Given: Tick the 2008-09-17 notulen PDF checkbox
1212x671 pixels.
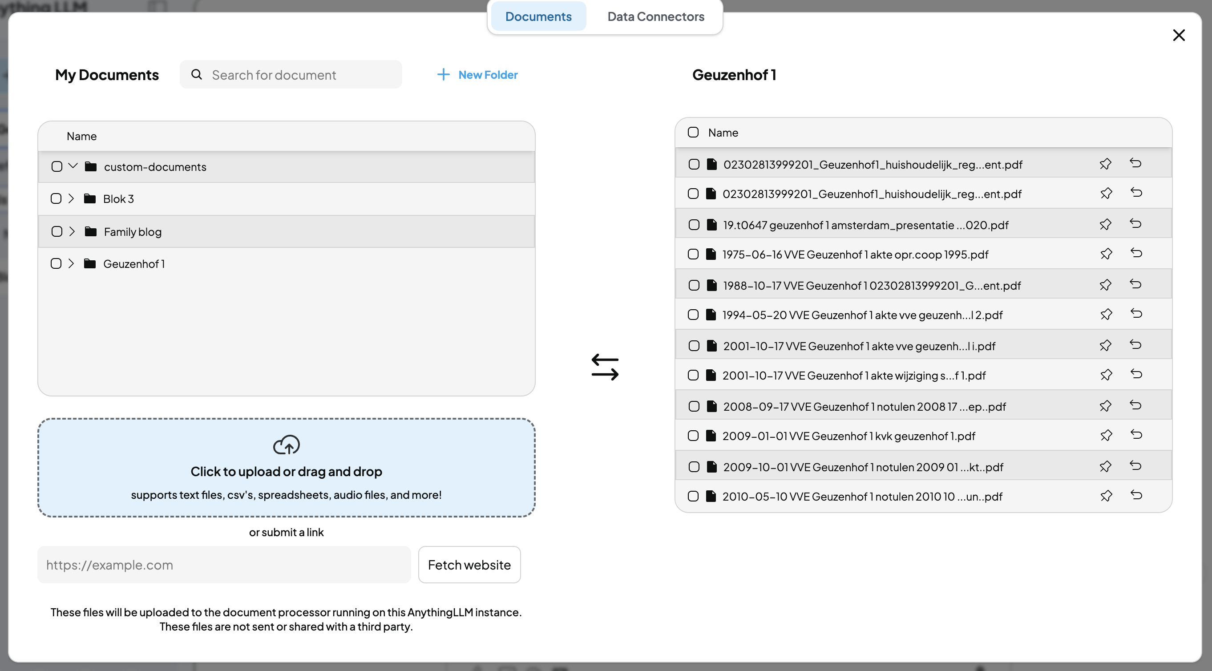Looking at the screenshot, I should (694, 406).
